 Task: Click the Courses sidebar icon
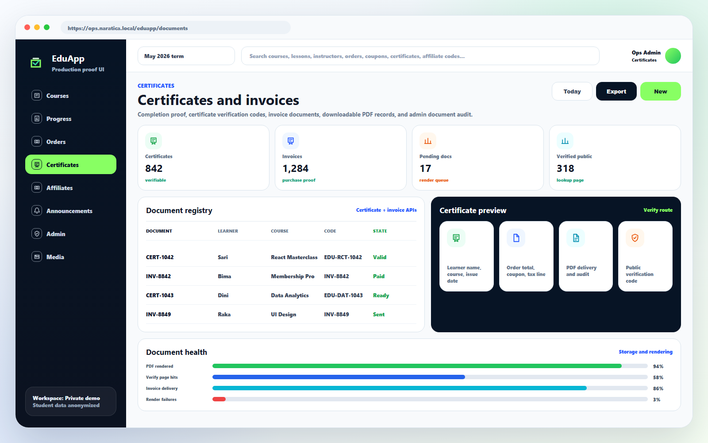37,95
